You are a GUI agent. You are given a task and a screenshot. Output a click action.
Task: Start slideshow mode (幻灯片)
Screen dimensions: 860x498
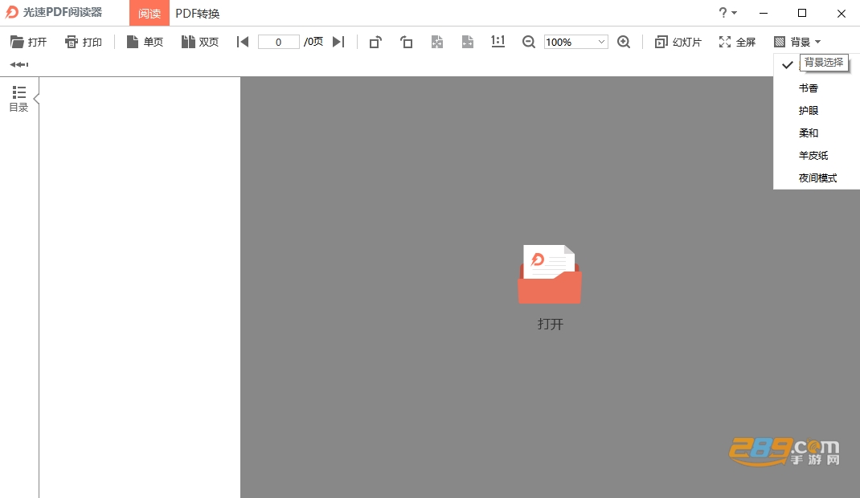click(678, 42)
